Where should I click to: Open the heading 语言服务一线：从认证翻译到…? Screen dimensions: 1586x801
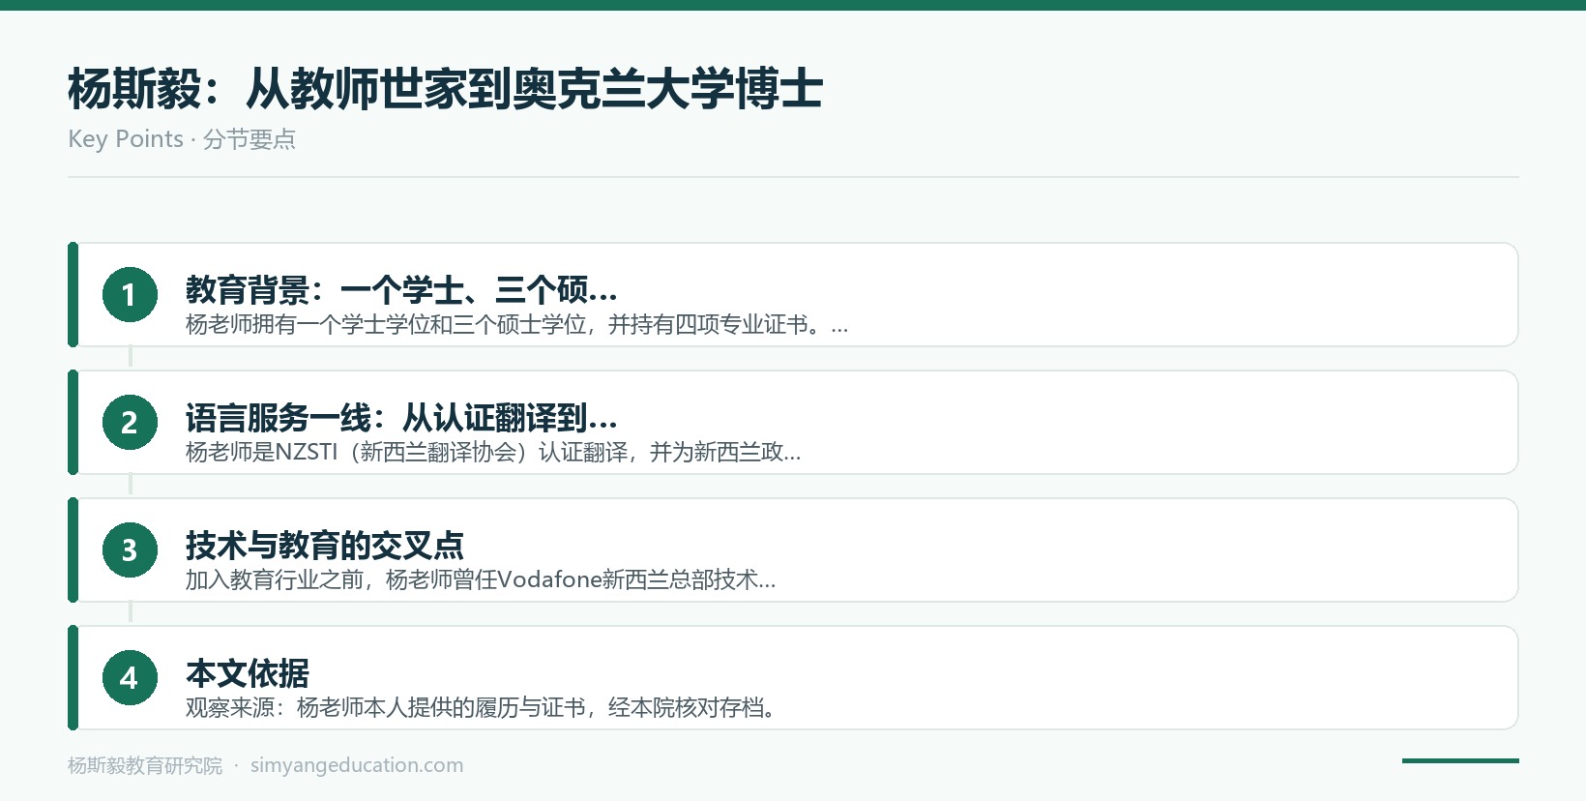[401, 417]
